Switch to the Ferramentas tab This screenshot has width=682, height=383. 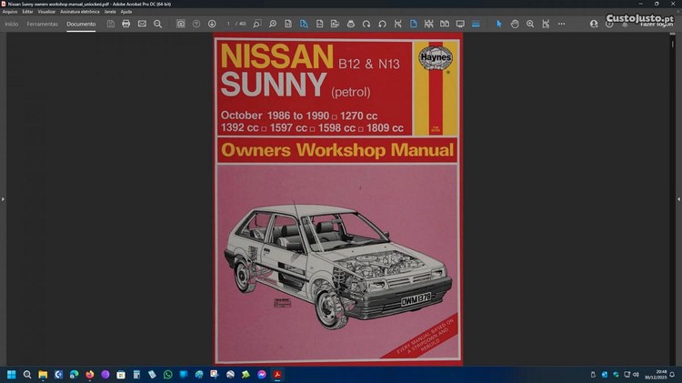pos(42,24)
